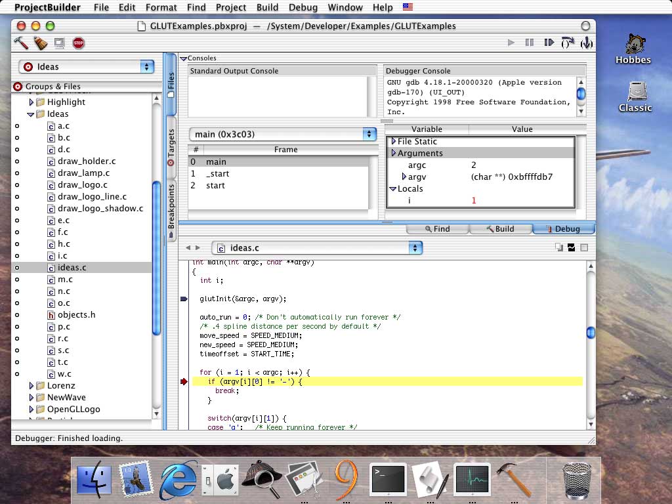Expand the Lorenz folder
Screen dimensions: 672x504
(x=31, y=386)
